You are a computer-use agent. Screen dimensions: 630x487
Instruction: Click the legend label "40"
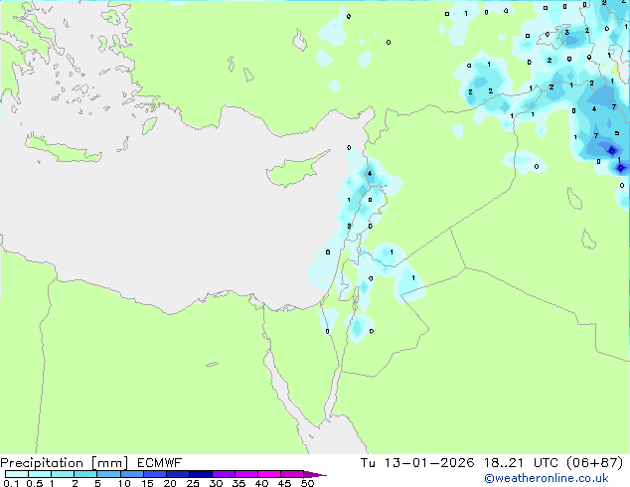point(261,483)
